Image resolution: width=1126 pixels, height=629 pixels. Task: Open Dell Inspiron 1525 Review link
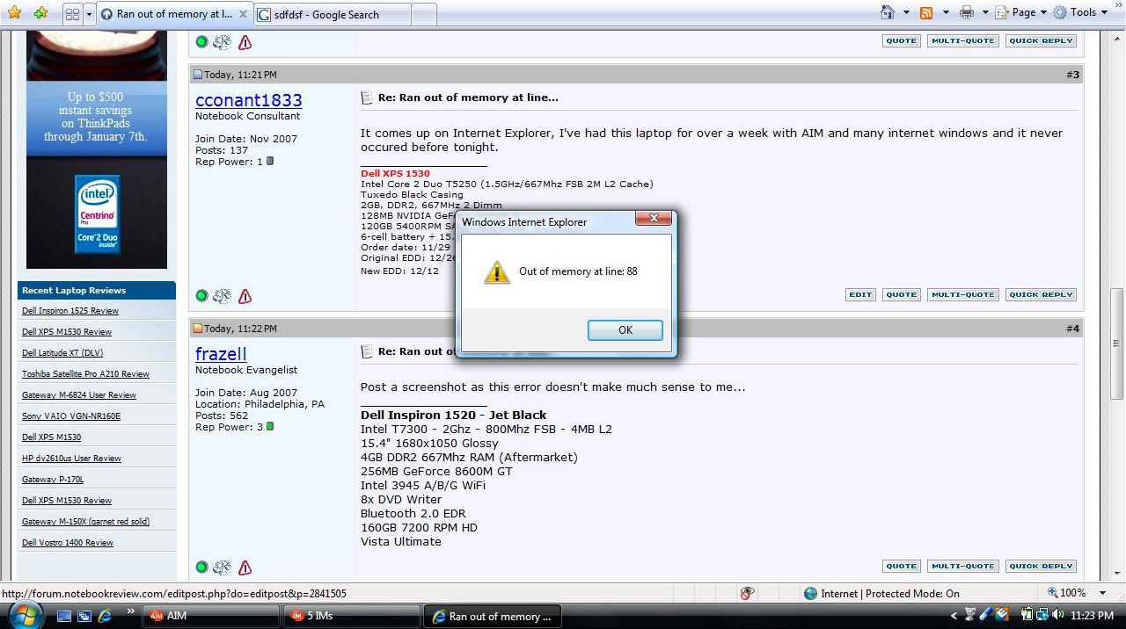tap(70, 311)
